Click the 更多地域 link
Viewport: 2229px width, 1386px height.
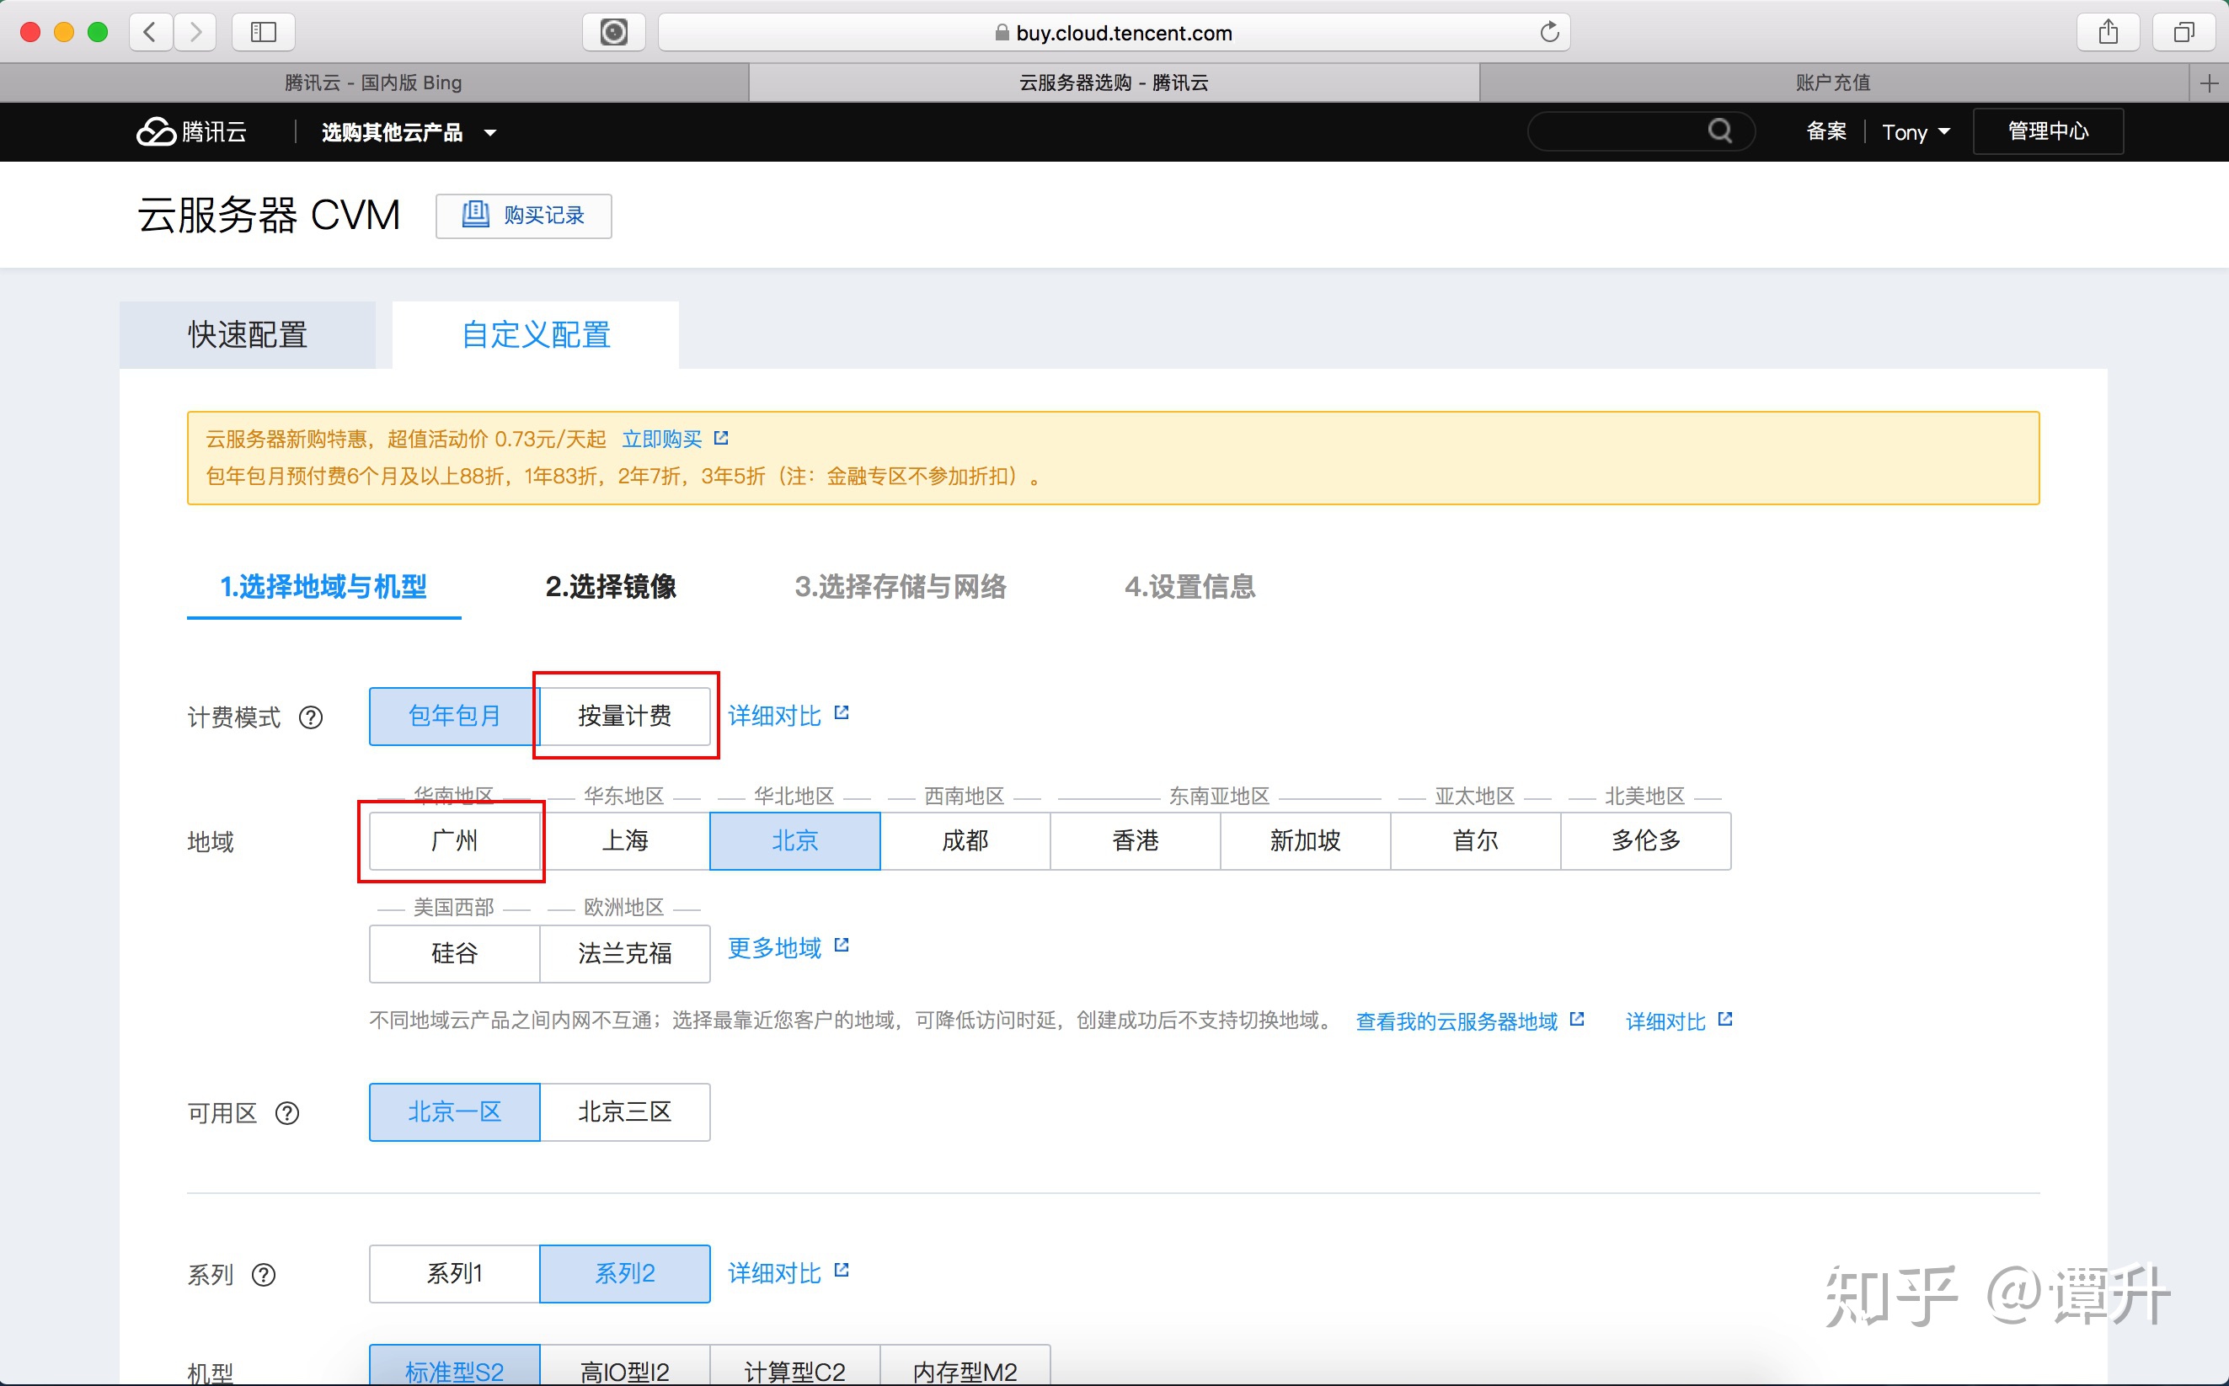(775, 947)
